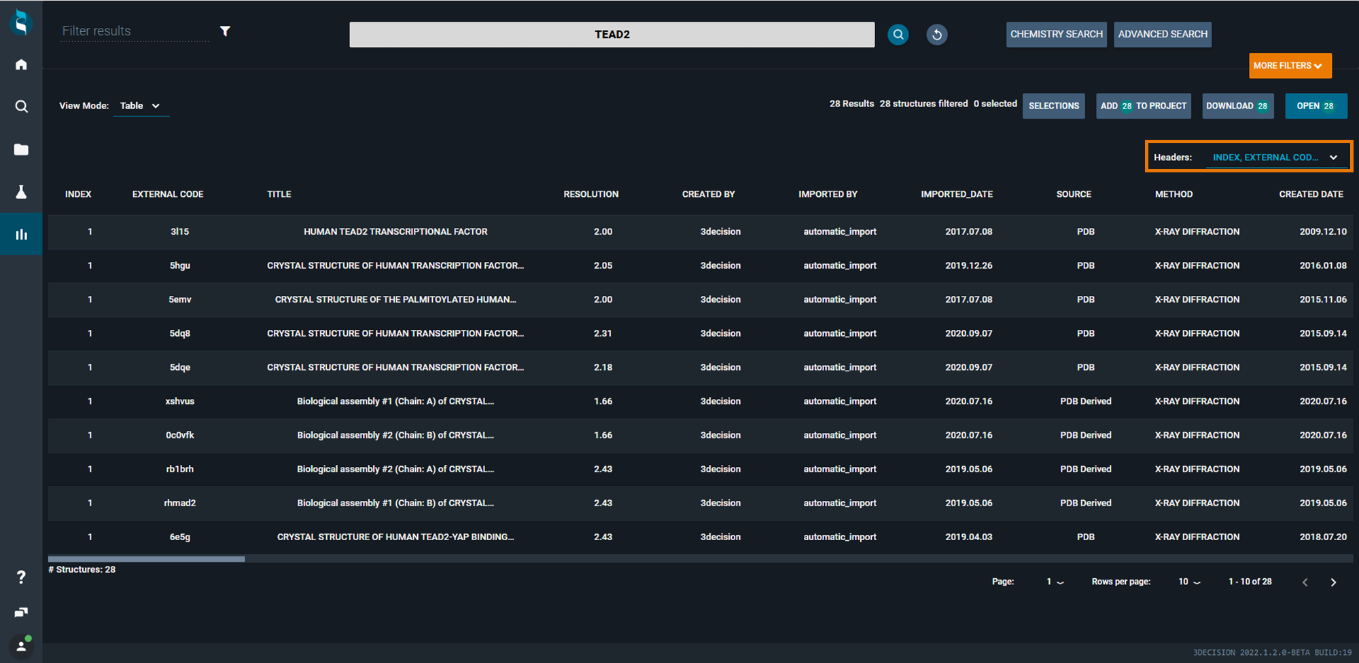This screenshot has width=1359, height=663.
Task: Go to next results page arrow
Action: [1333, 582]
